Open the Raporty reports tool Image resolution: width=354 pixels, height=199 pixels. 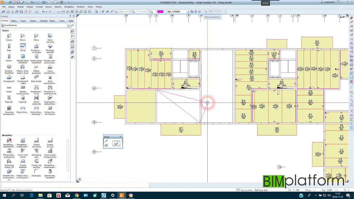coord(9,99)
